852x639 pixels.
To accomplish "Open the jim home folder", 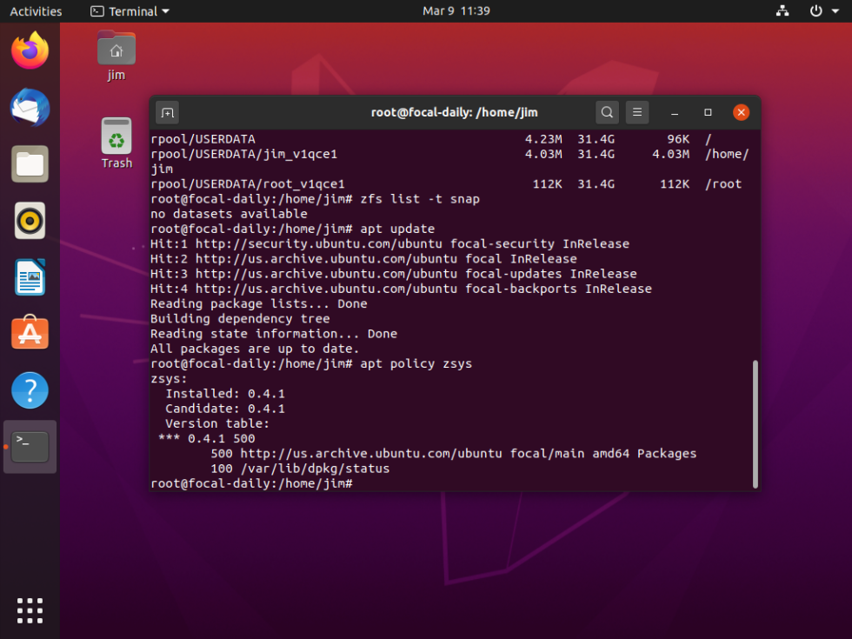I will click(116, 56).
